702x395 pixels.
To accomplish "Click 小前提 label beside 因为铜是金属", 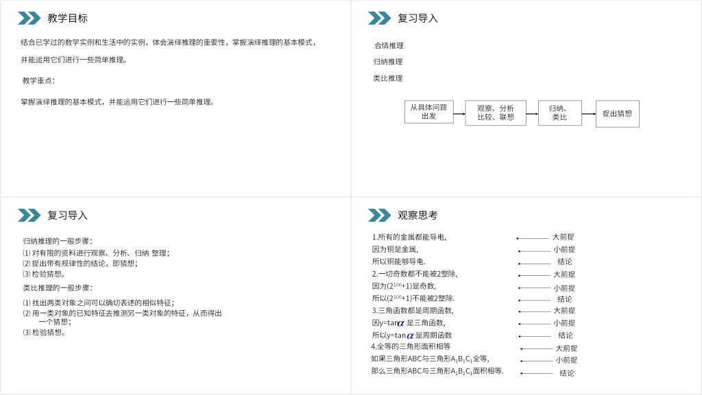I will pos(564,249).
